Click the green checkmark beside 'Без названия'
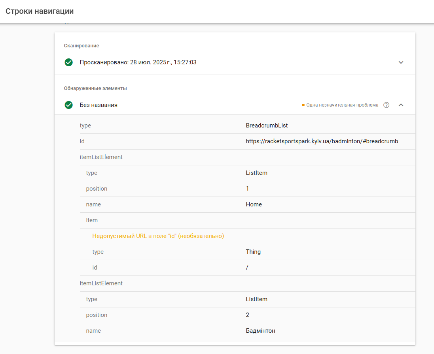The height and width of the screenshot is (354, 434). coord(69,105)
